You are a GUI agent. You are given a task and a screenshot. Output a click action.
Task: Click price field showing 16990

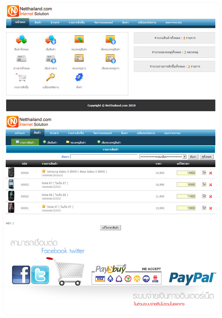pyautogui.click(x=186, y=185)
